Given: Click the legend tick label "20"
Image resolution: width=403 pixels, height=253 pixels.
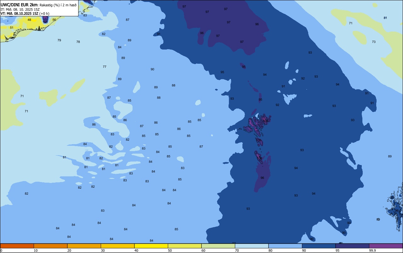Looking at the screenshot, I should coord(69,250).
